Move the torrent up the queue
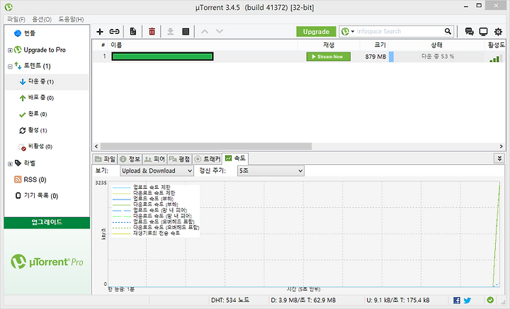Screen dimensions: 510x309 [205, 32]
